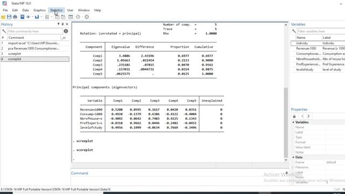Open the File menu

coord(5,10)
